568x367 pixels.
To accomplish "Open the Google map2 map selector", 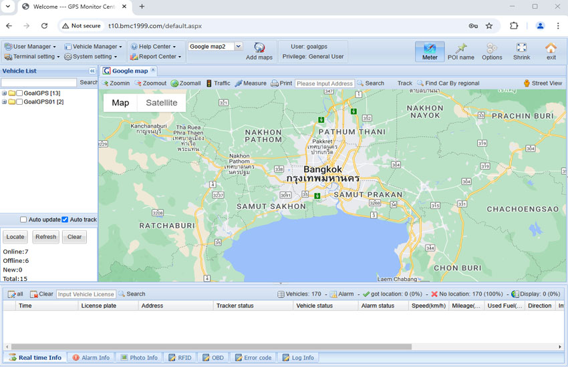I will pyautogui.click(x=215, y=46).
